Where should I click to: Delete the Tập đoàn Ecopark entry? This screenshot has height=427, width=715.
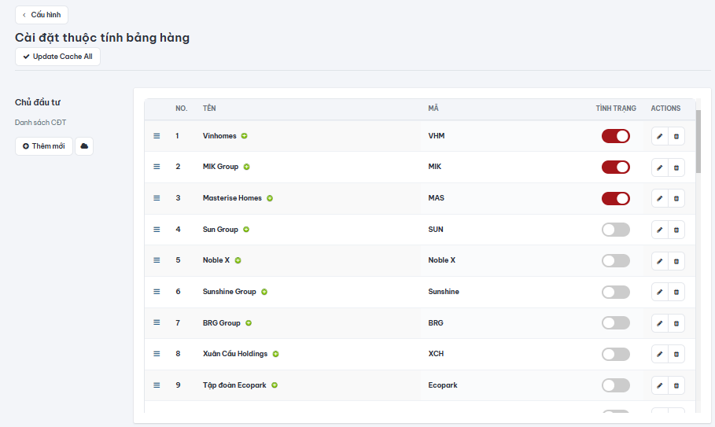coord(676,385)
